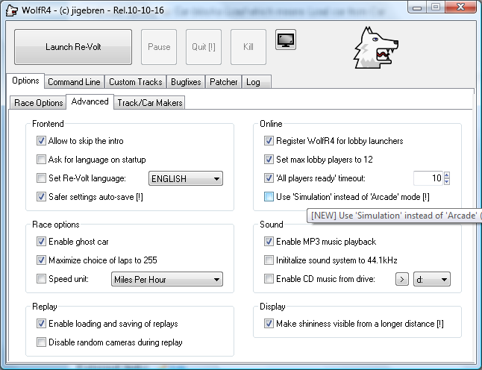
Task: Click the WolfR4 wolf logo image
Action: 375,48
